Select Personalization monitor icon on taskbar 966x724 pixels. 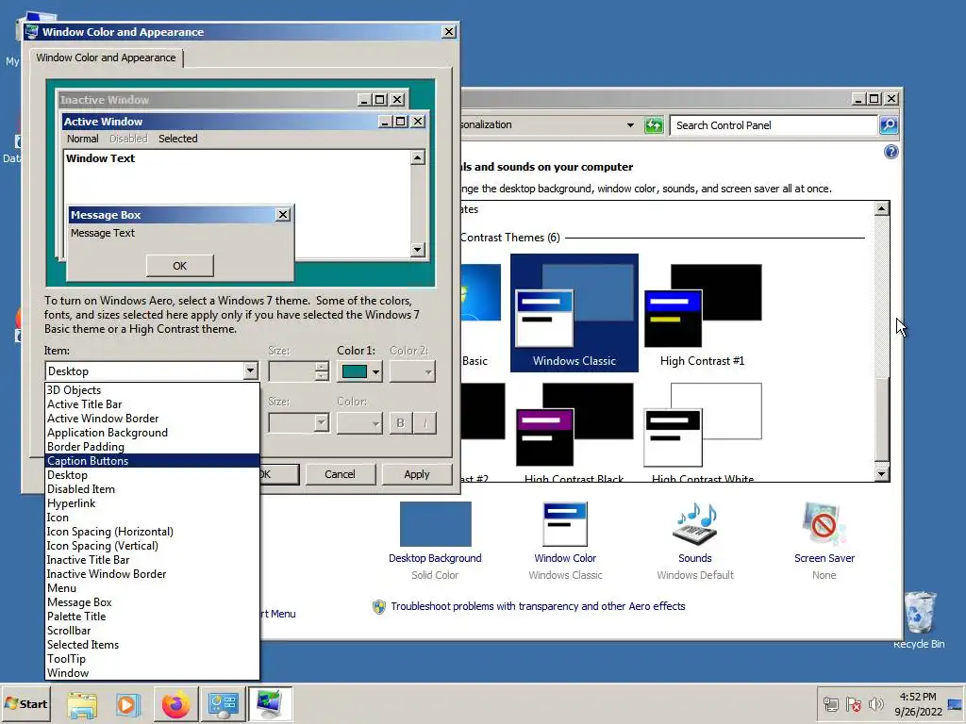click(x=270, y=704)
